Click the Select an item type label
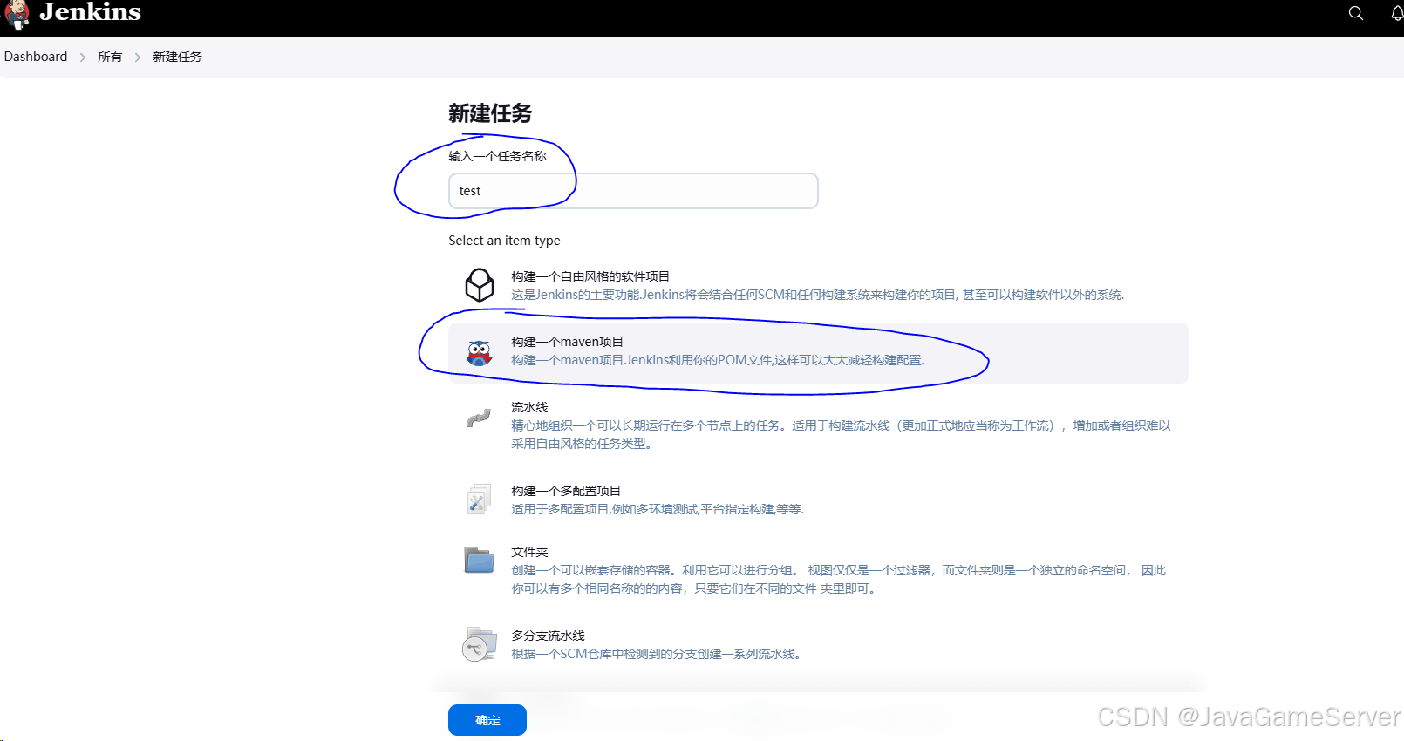Screen dimensions: 1404x741 pyautogui.click(x=504, y=241)
